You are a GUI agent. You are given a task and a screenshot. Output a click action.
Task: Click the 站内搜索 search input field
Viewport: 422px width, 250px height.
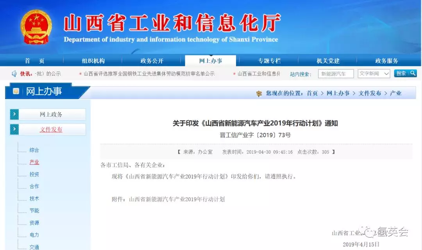336,74
